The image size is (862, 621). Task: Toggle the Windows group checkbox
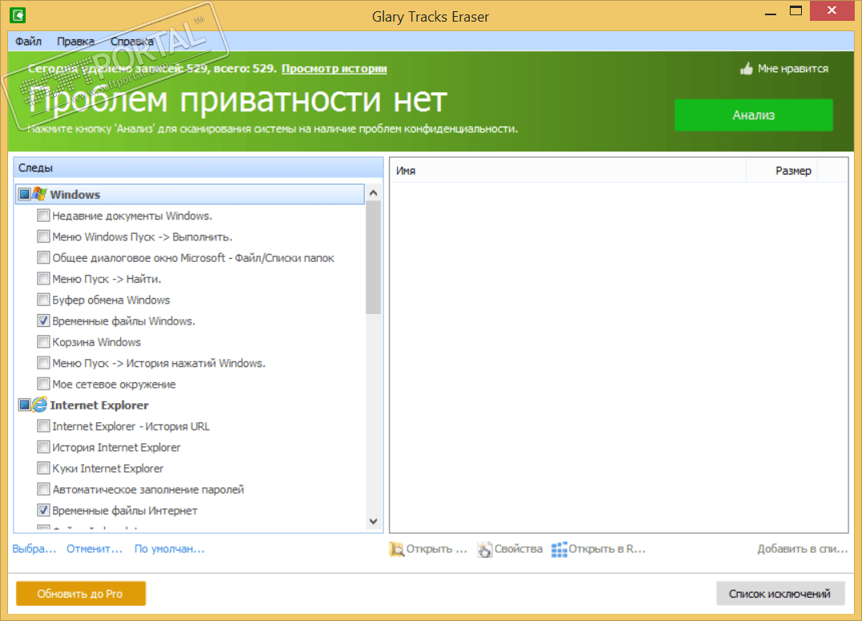pos(25,194)
